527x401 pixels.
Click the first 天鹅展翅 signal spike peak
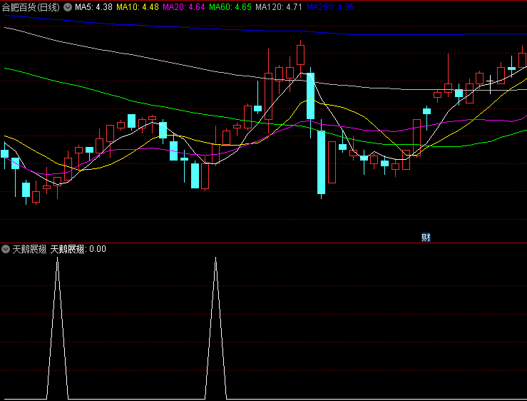[58, 259]
